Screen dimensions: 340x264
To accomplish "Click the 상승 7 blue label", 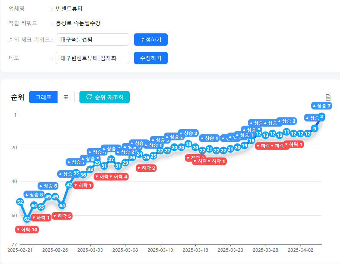I will coord(321,106).
